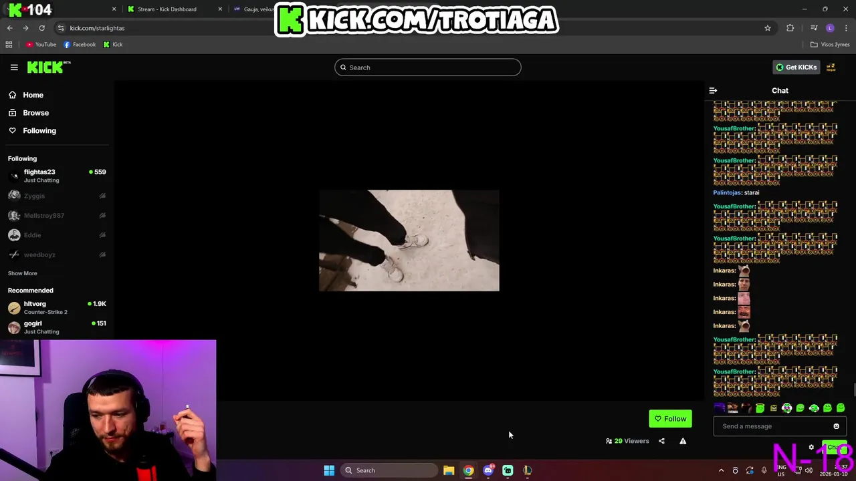The width and height of the screenshot is (856, 481).
Task: Go forward in the browser
Action: tap(25, 28)
